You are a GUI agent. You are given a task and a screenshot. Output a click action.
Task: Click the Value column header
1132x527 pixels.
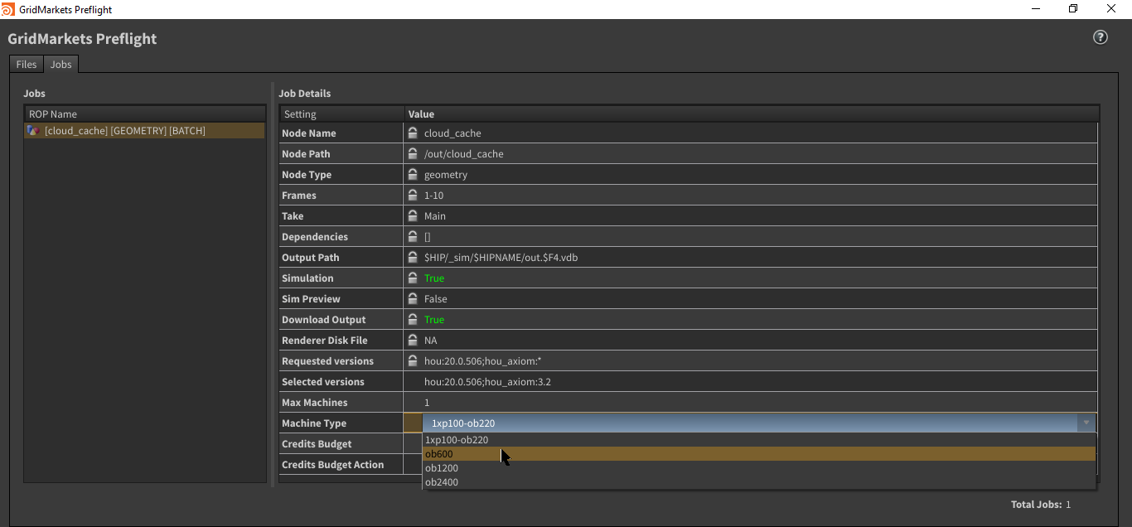(752, 114)
